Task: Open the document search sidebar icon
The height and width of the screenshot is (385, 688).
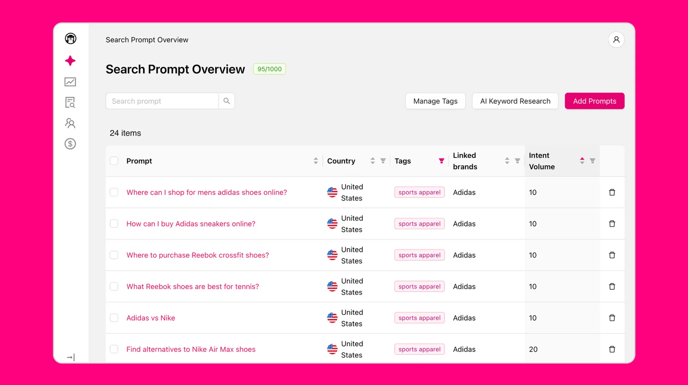Action: coord(70,102)
